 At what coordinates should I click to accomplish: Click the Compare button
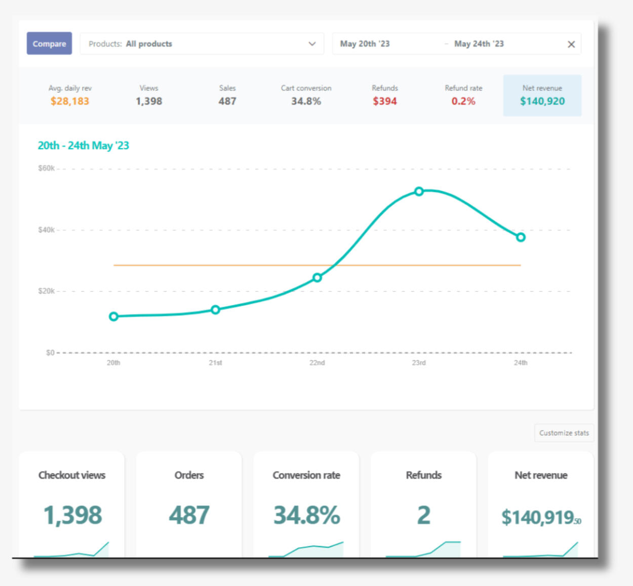49,44
